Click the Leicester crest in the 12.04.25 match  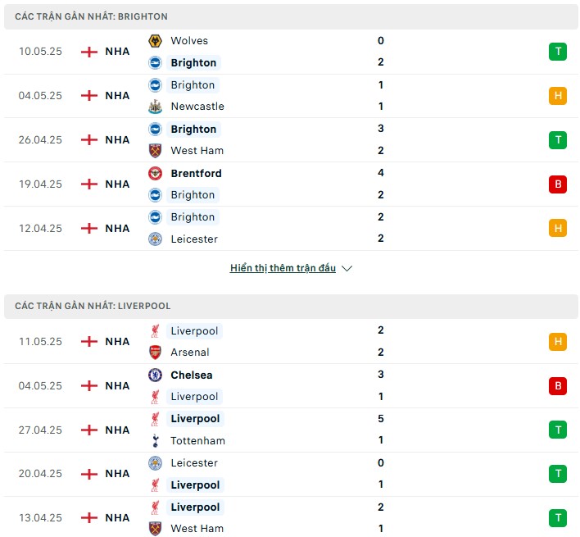(x=155, y=239)
